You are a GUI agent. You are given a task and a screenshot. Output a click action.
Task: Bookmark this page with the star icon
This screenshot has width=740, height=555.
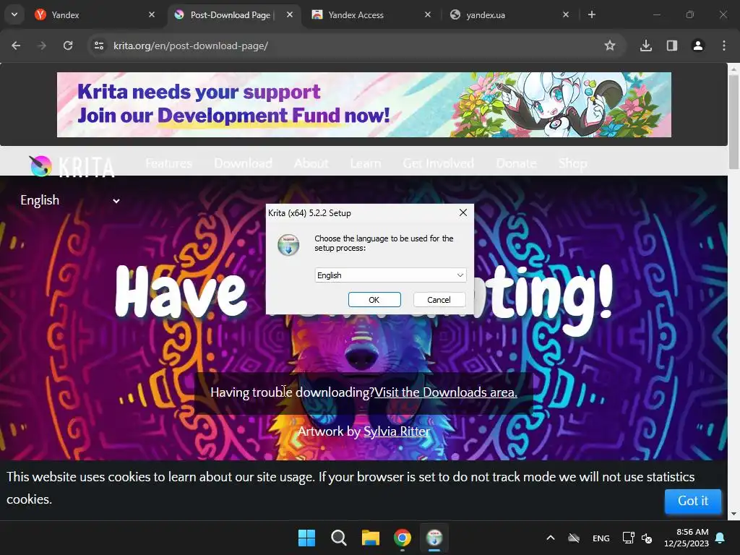pyautogui.click(x=610, y=46)
